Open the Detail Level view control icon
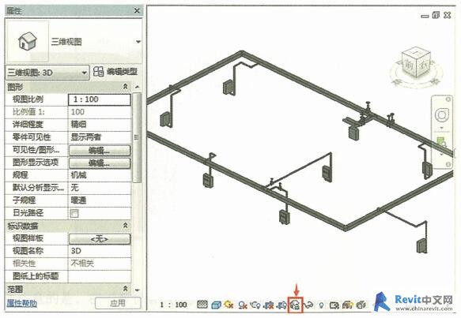This screenshot has height=318, width=461. (x=202, y=305)
